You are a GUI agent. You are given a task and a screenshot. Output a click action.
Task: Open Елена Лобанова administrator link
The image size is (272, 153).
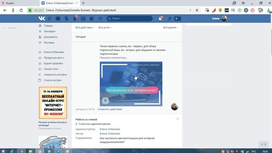coord(110,129)
